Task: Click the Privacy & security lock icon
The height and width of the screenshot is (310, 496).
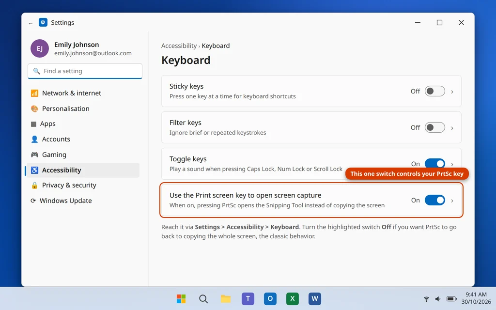Action: (34, 186)
